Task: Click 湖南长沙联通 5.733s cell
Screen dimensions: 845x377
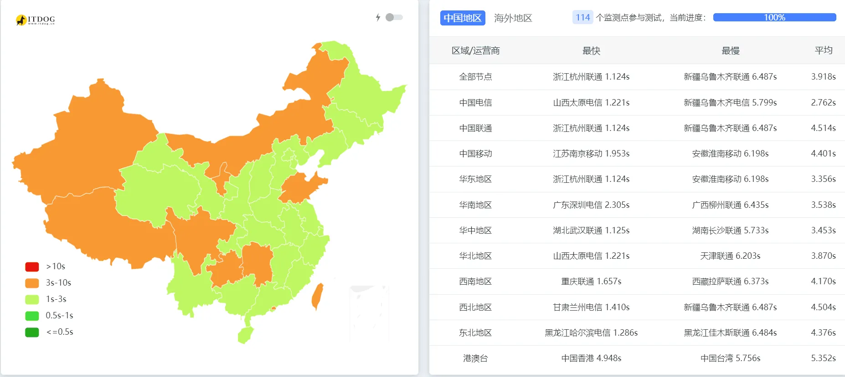Action: tap(730, 230)
